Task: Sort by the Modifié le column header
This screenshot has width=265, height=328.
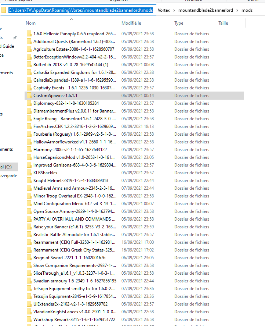Action: point(131,23)
